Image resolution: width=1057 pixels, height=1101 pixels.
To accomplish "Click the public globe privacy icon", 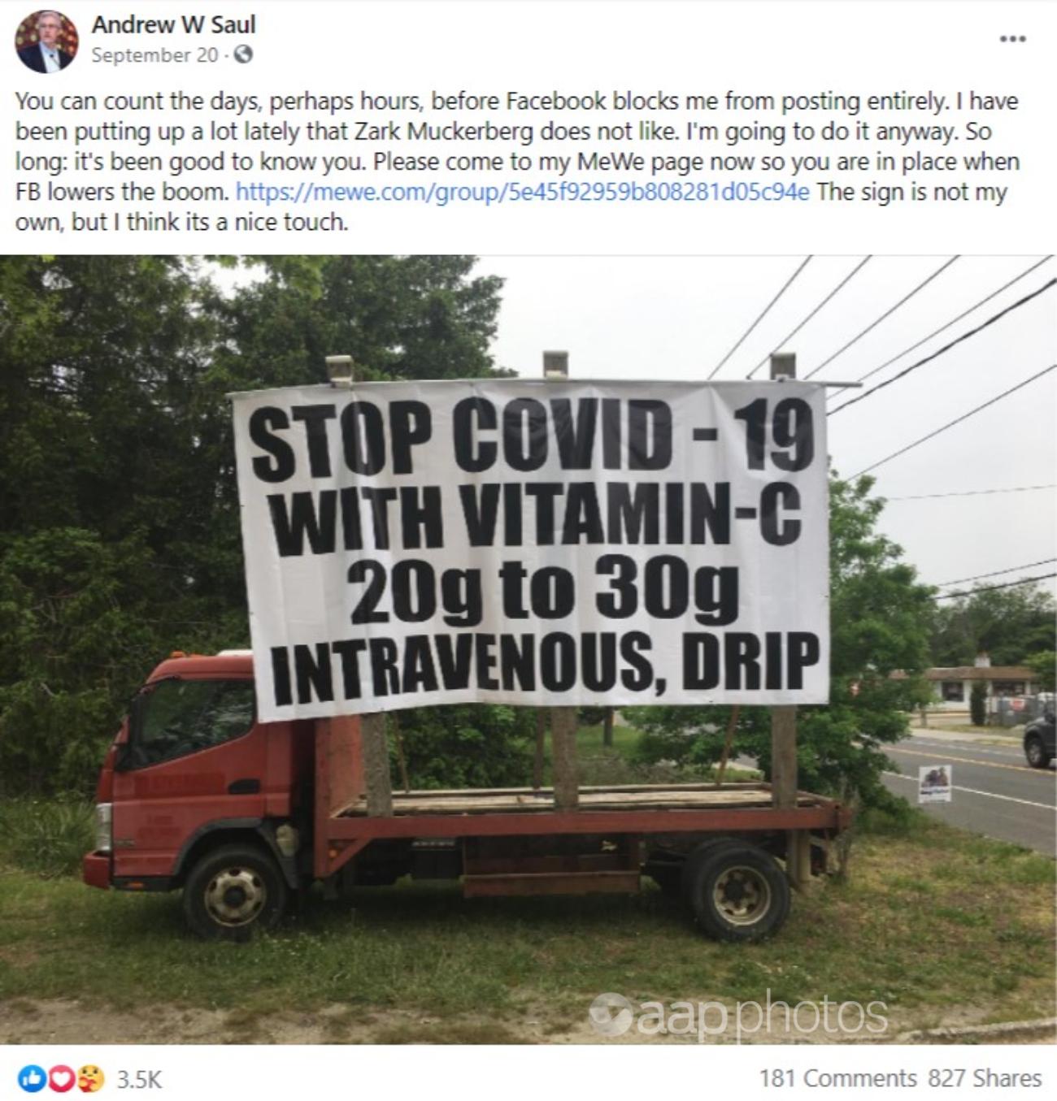I will (243, 55).
